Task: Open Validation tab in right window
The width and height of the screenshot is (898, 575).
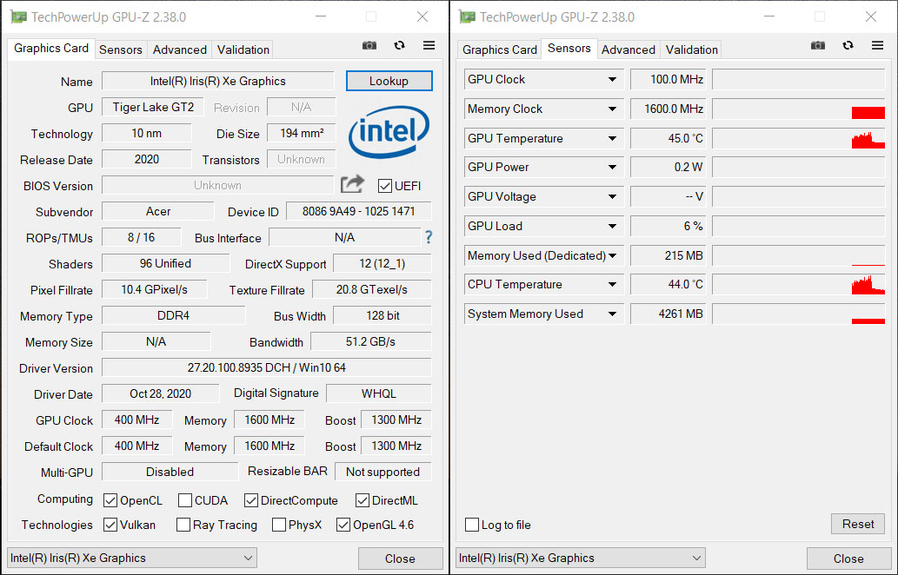Action: 691,50
